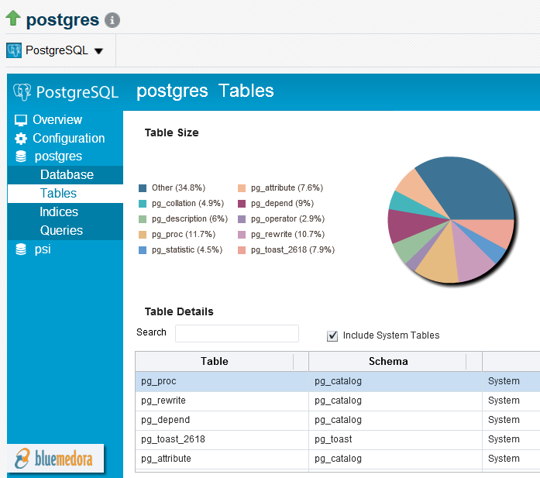Open the Overview page
540x478 pixels.
point(57,120)
